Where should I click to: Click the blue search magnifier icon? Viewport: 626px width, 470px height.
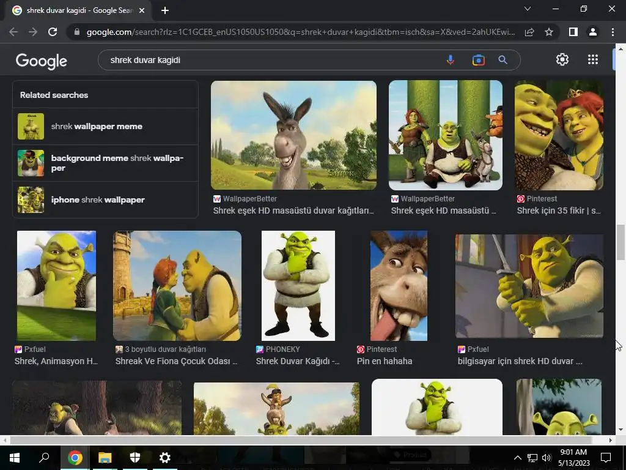tap(503, 60)
